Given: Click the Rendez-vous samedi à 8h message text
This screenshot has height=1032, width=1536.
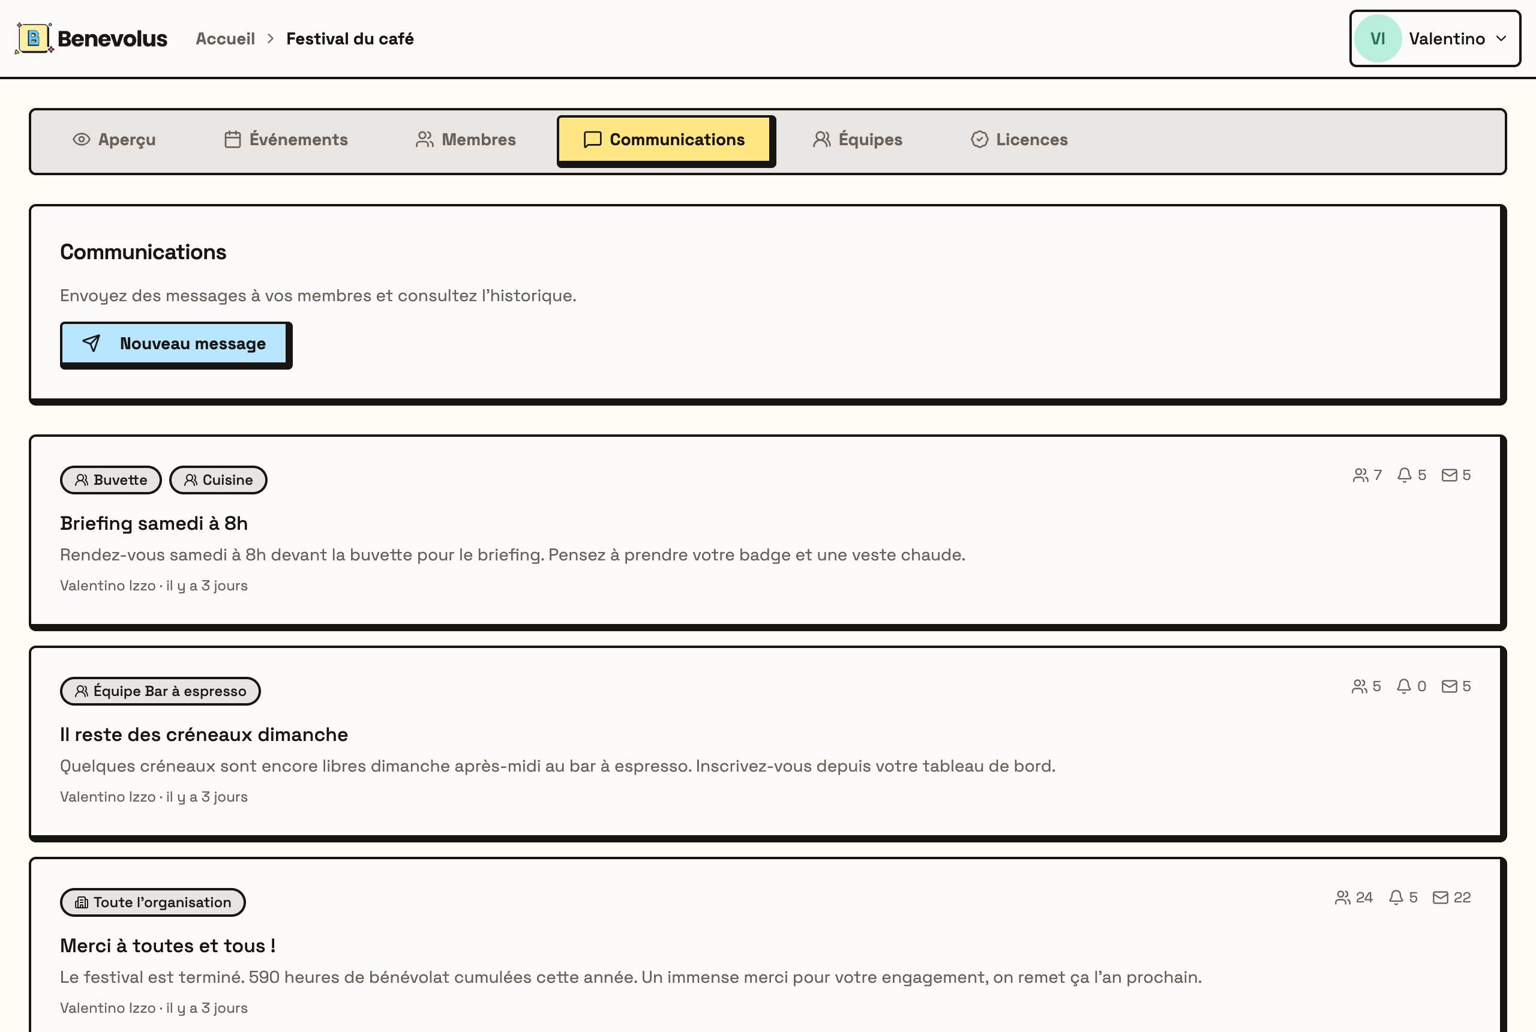Looking at the screenshot, I should click(512, 555).
